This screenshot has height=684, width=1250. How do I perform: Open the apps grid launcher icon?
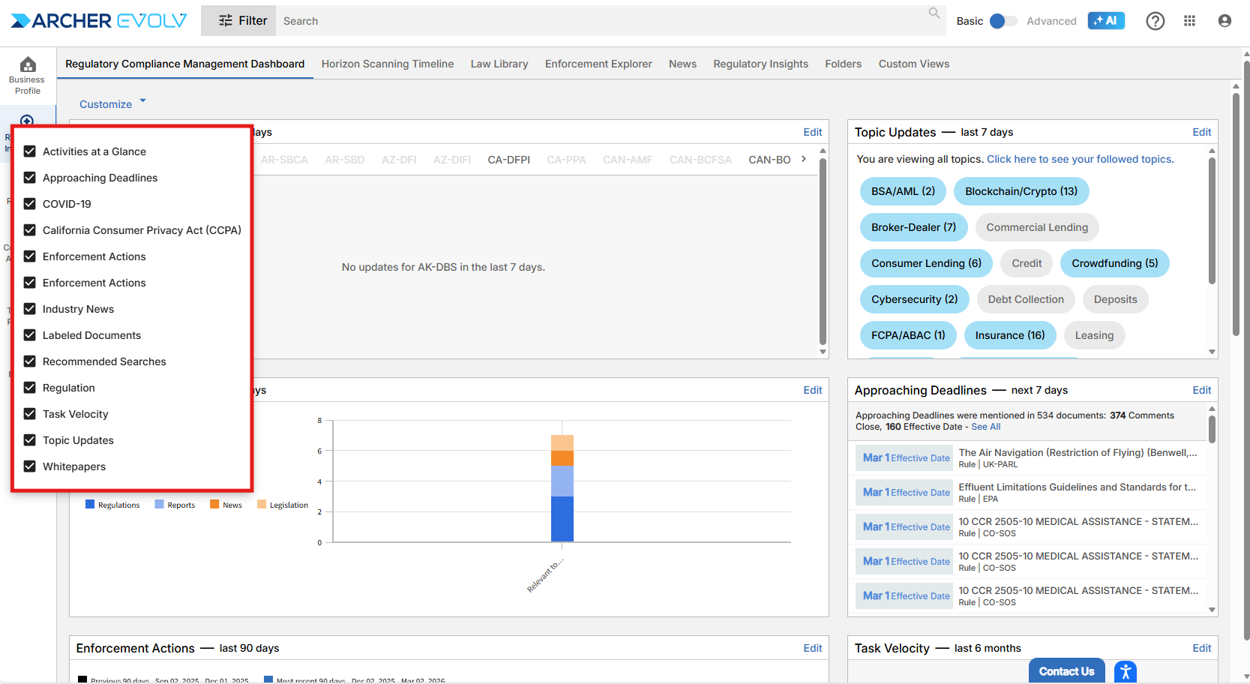click(x=1189, y=21)
